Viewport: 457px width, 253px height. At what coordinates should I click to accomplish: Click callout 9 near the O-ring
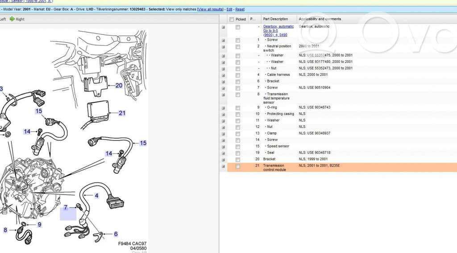click(39, 224)
